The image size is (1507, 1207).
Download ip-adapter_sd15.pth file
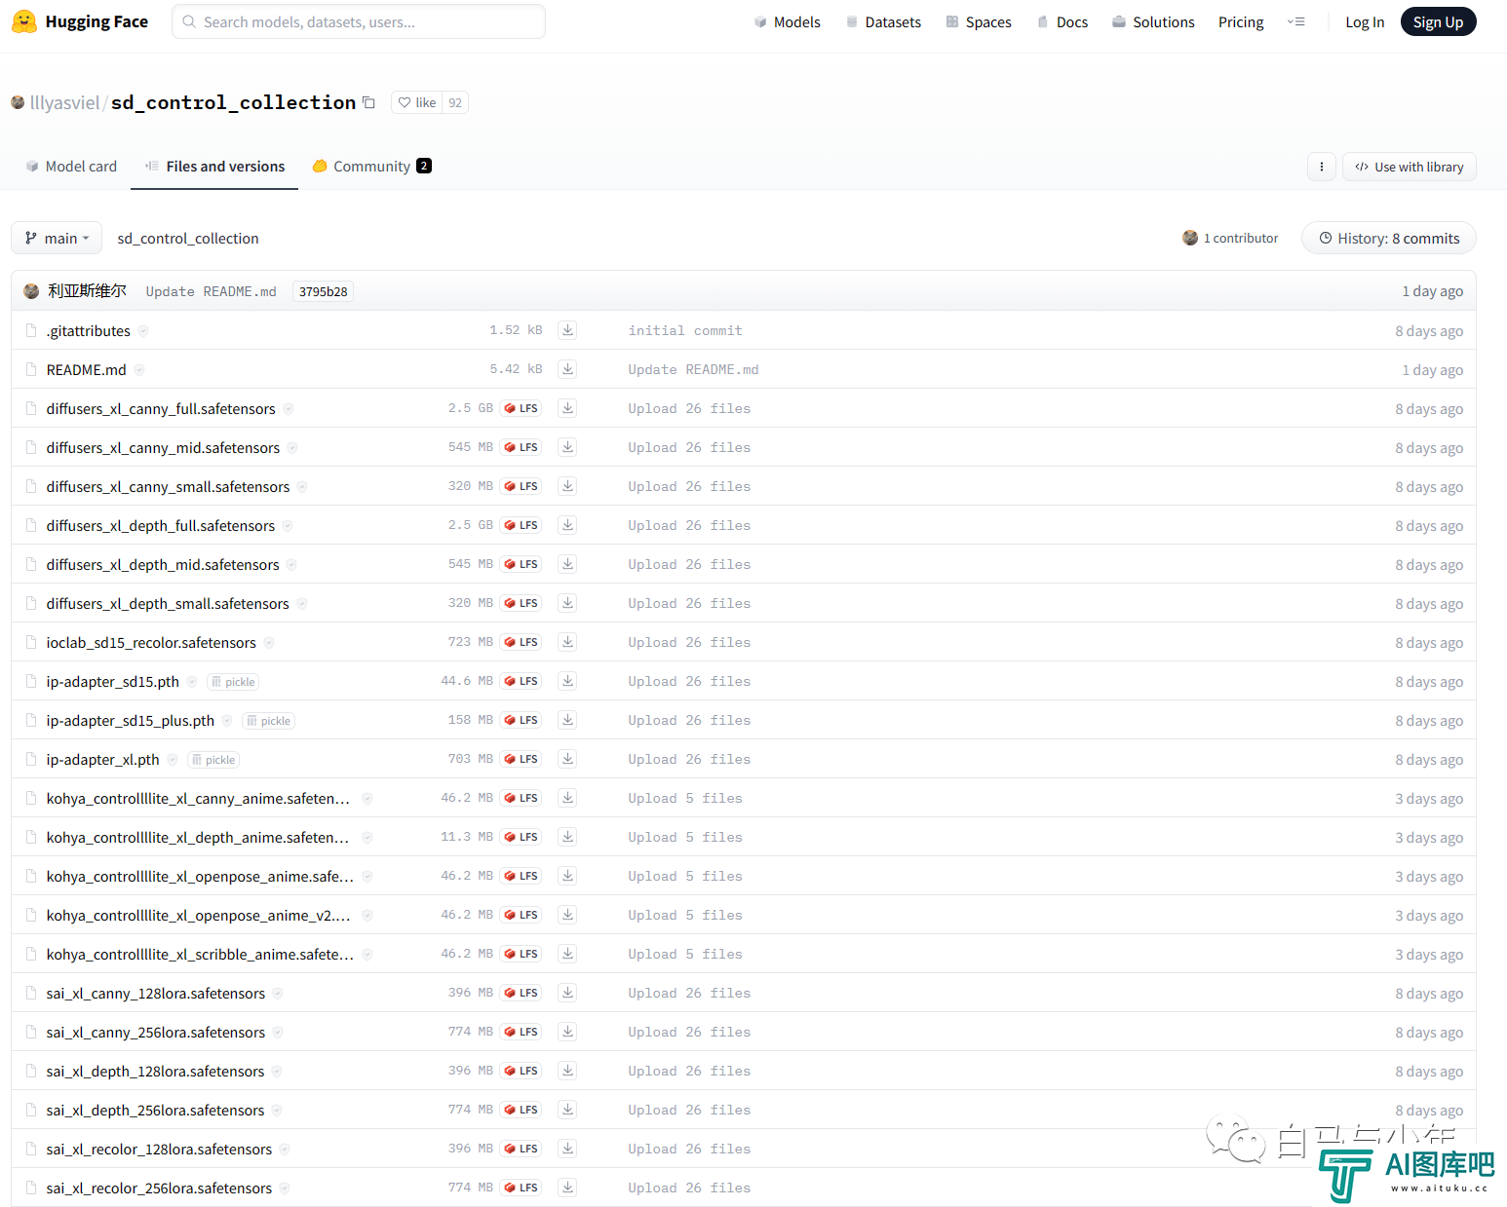click(567, 681)
